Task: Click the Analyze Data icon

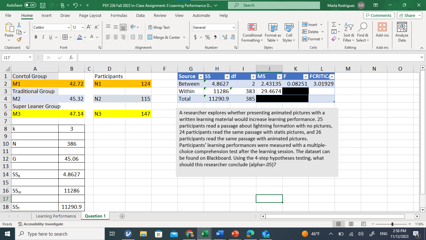Action: [x=402, y=31]
